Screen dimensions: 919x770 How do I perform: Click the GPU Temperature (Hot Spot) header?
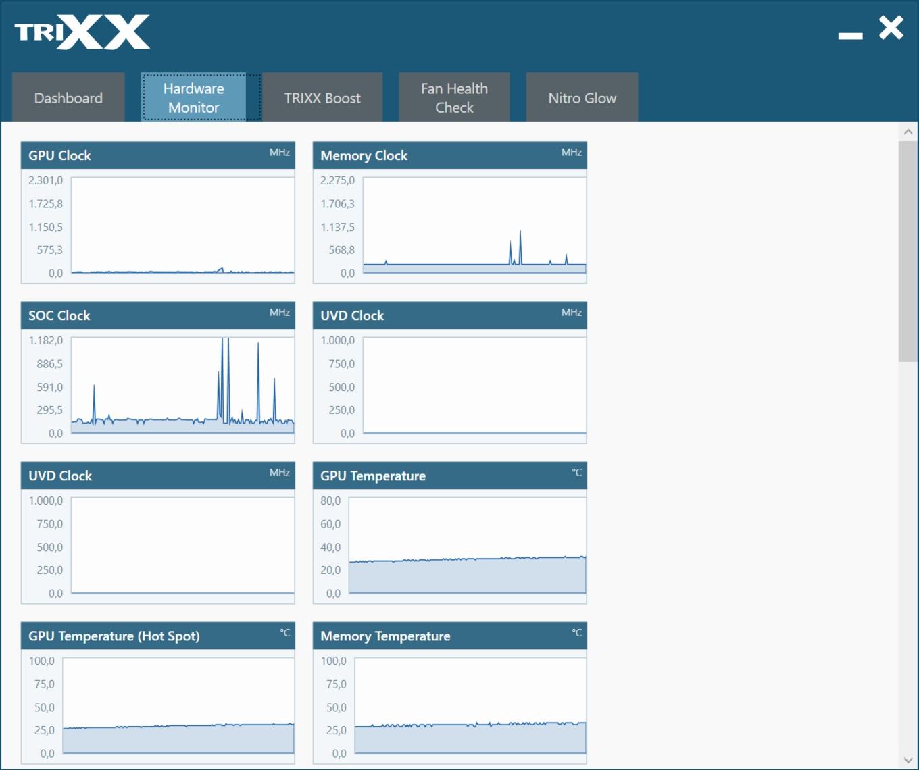coord(158,636)
